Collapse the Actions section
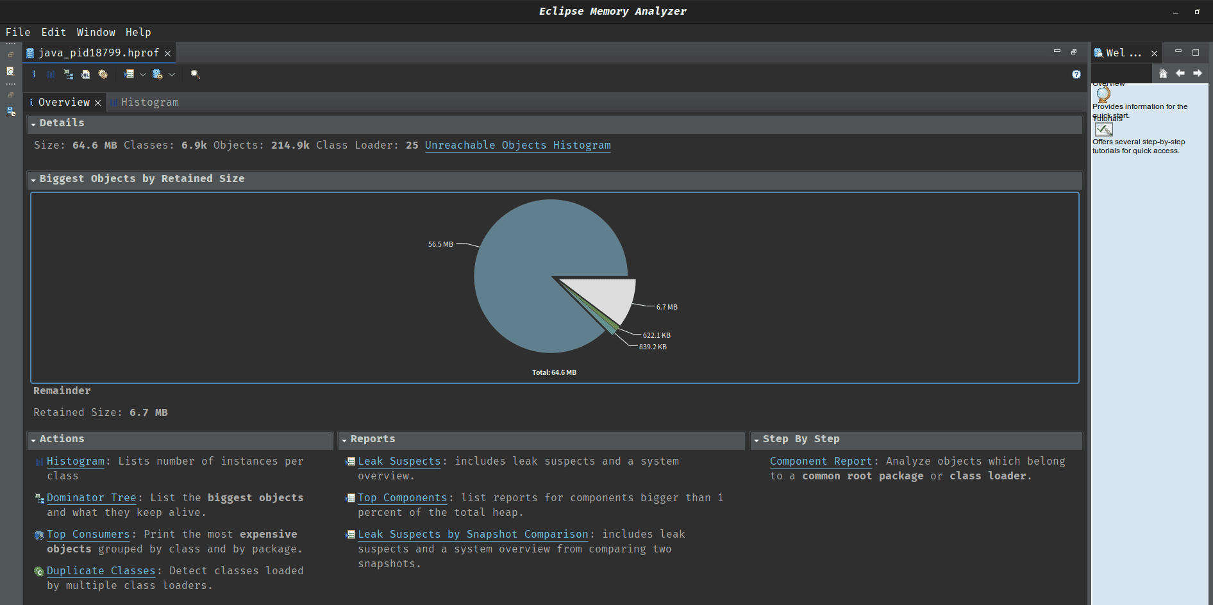The height and width of the screenshot is (605, 1213). 33,440
